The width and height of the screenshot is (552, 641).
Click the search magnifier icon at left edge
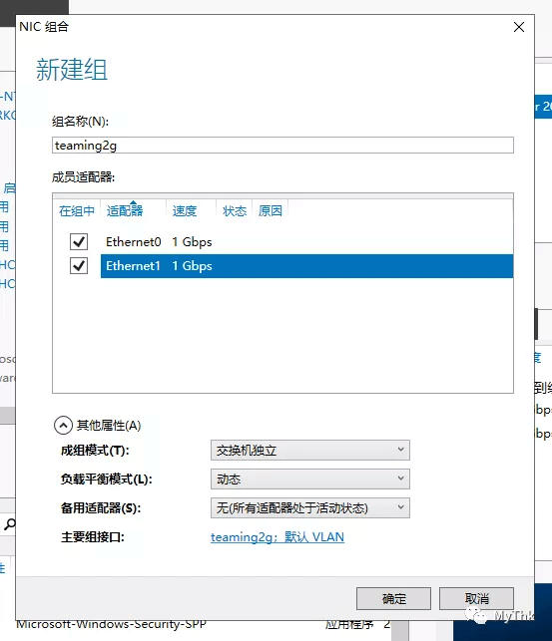[x=9, y=524]
